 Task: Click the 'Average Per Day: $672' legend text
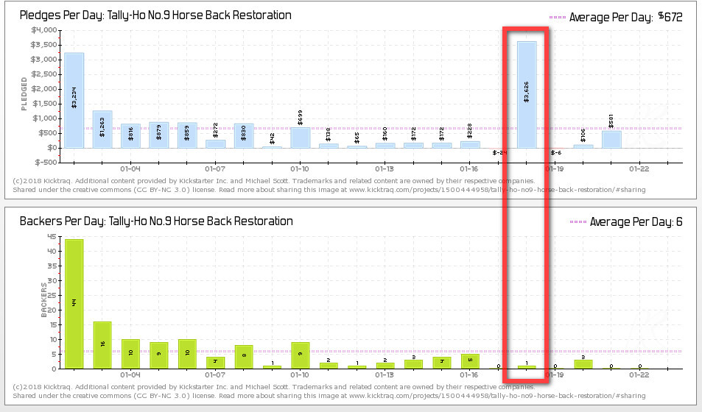626,17
